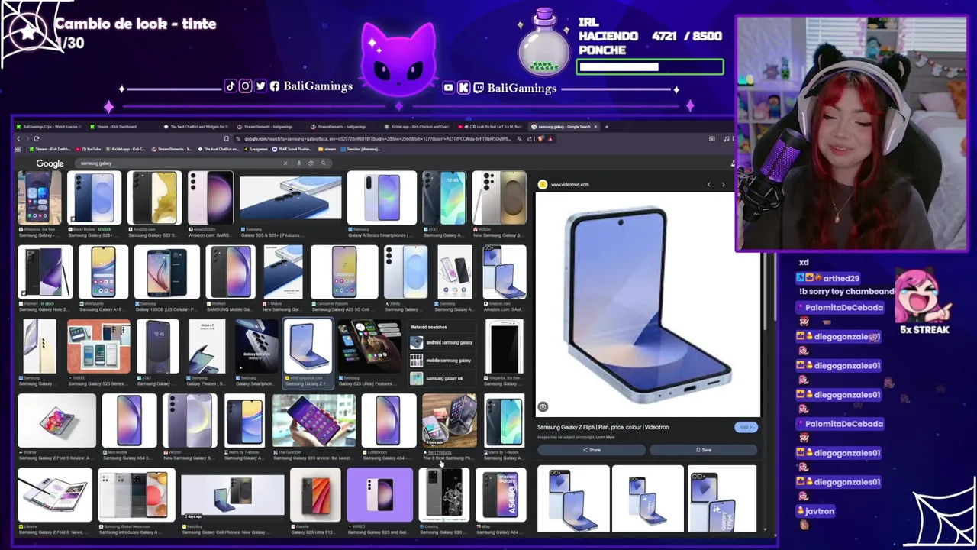
Task: Click the ponche goal progress bar
Action: pos(650,67)
